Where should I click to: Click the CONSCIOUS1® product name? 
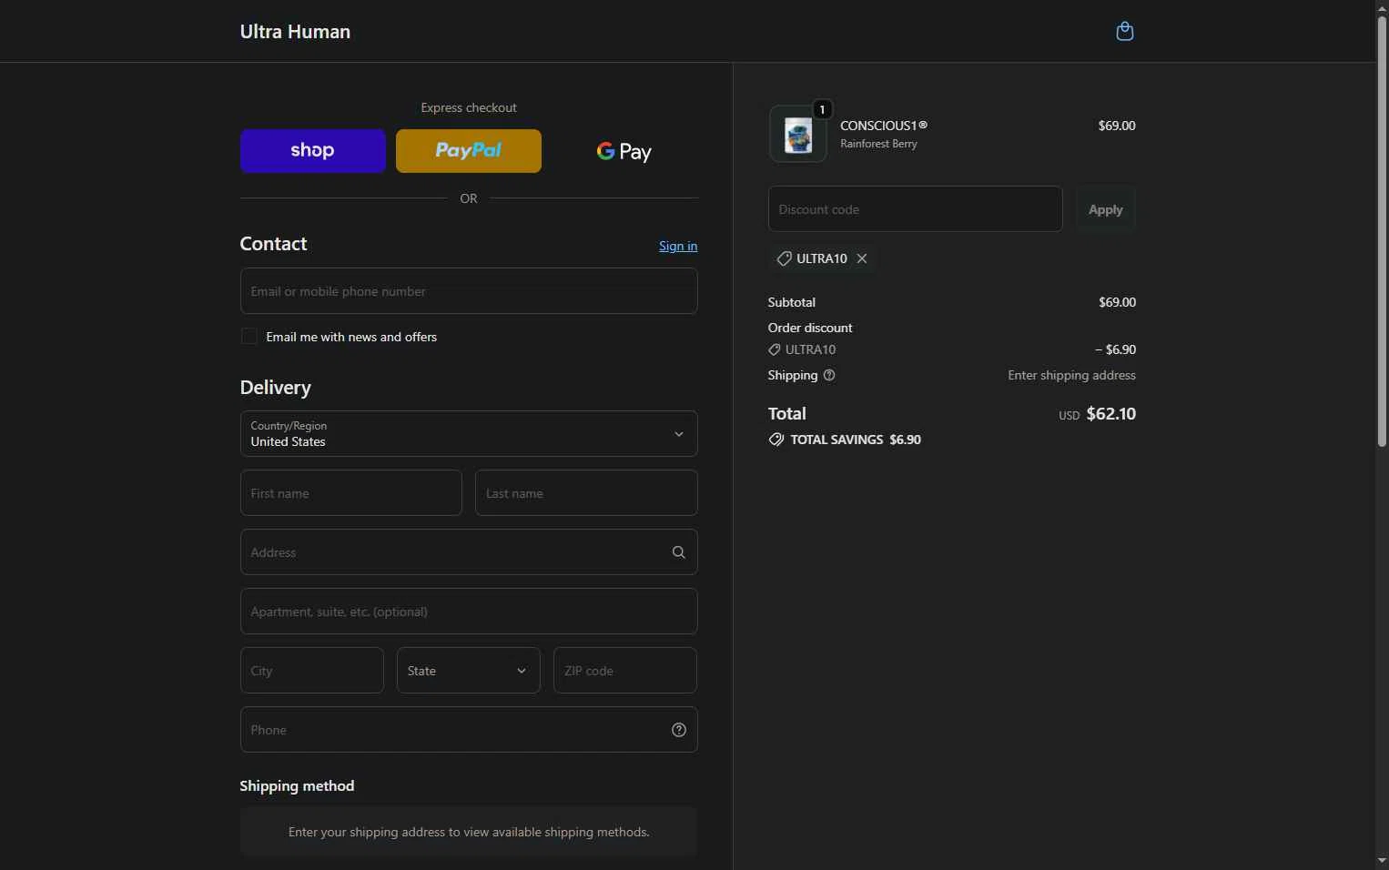point(884,126)
